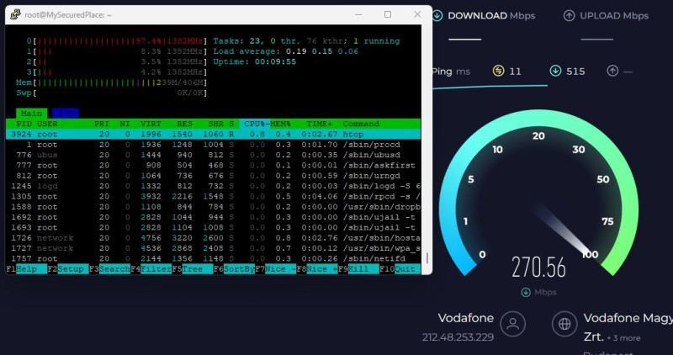Click the Command column header
673x355 pixels.
click(x=361, y=124)
